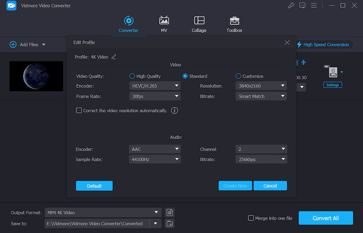Open the feedback chat icon in title bar

tap(302, 5)
